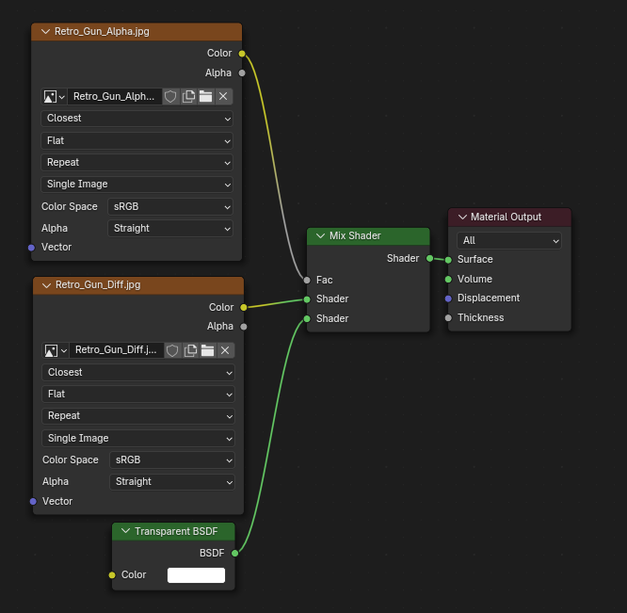Open Flat projection dropdown in Diff node
The width and height of the screenshot is (627, 613).
(138, 395)
